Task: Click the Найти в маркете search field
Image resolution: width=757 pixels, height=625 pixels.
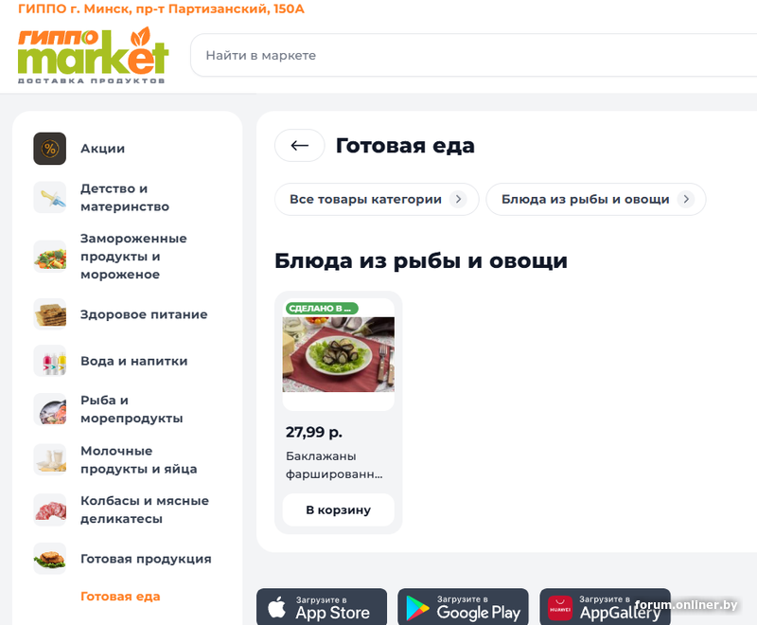Action: (x=474, y=55)
